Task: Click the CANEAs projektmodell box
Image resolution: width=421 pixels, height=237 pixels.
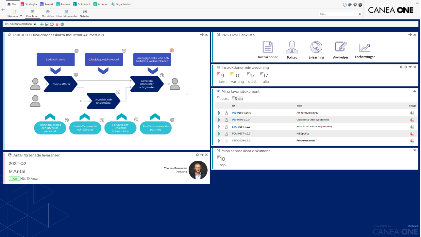Action: coord(103,59)
